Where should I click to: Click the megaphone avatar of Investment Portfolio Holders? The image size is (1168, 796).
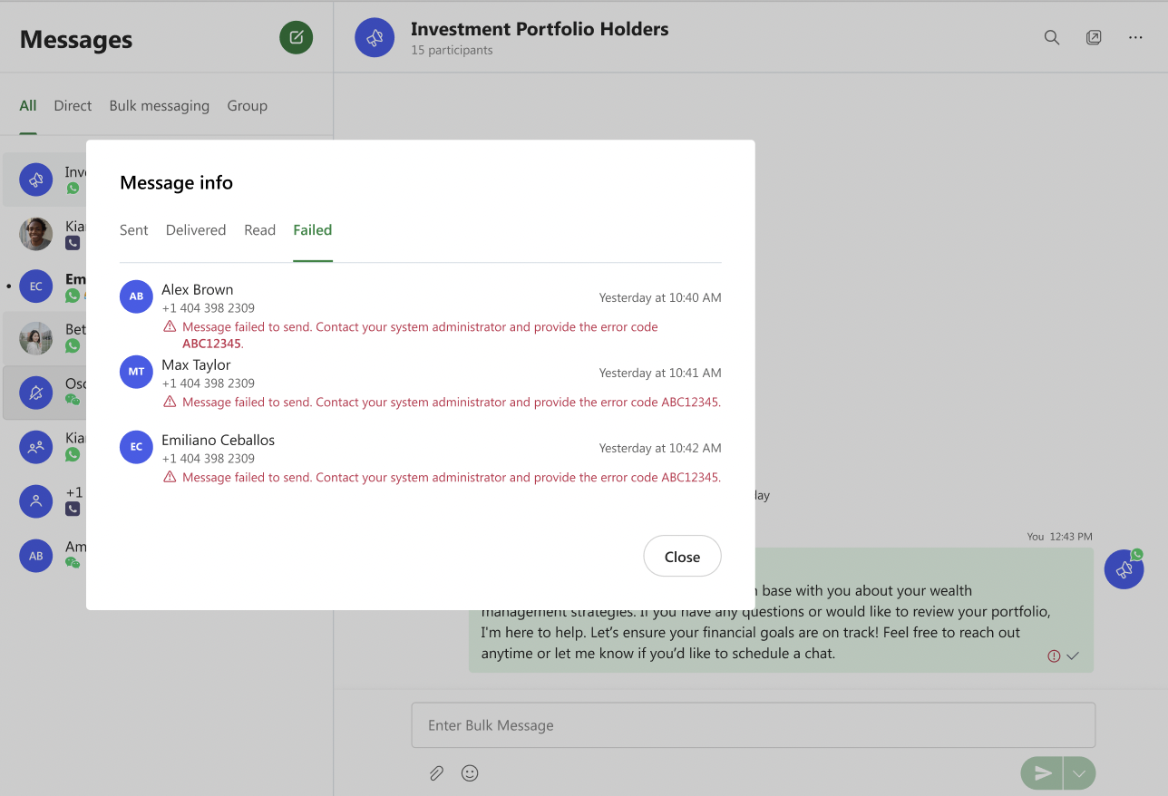click(x=375, y=37)
